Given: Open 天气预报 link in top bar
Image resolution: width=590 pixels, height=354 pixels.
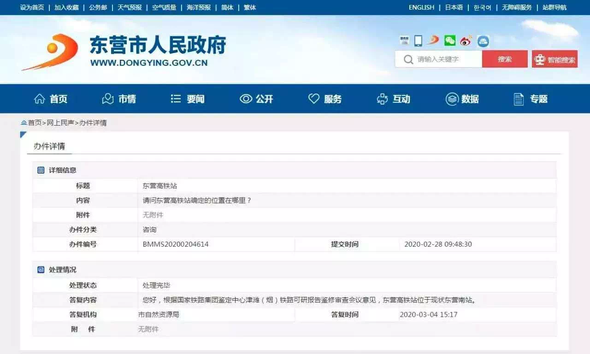Looking at the screenshot, I should tap(130, 7).
